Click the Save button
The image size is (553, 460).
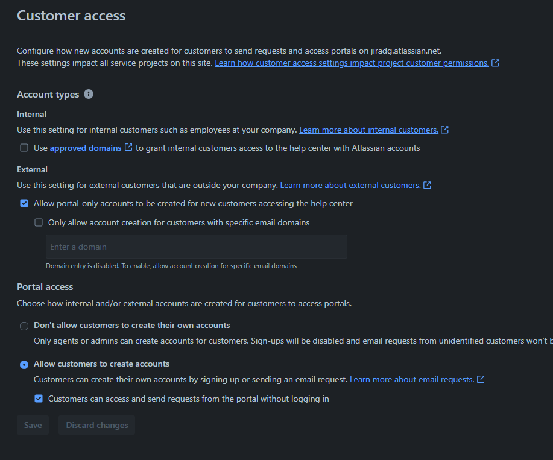click(33, 425)
